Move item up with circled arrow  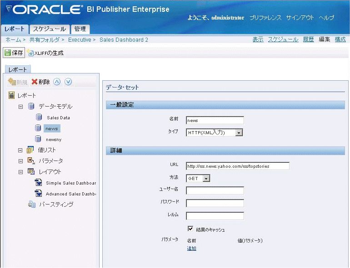(x=57, y=82)
